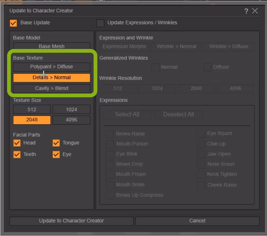Image resolution: width=267 pixels, height=236 pixels.
Task: Choose wrinkle resolution 512
Action: [118, 88]
